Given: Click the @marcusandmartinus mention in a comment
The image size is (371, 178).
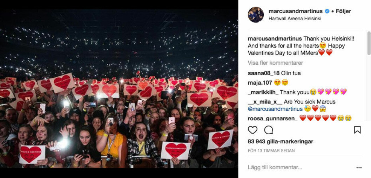Looking at the screenshot, I should click(275, 109).
